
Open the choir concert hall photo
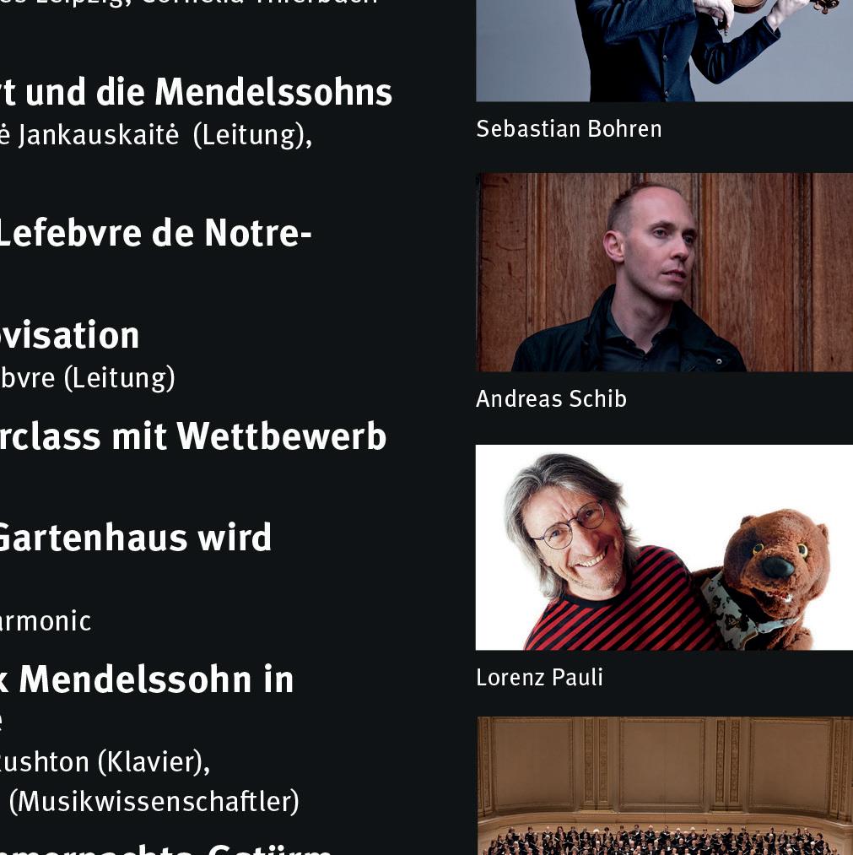664,786
